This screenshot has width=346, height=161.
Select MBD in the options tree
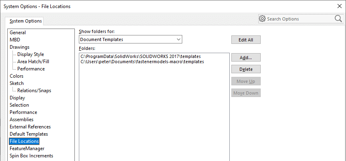(15, 40)
